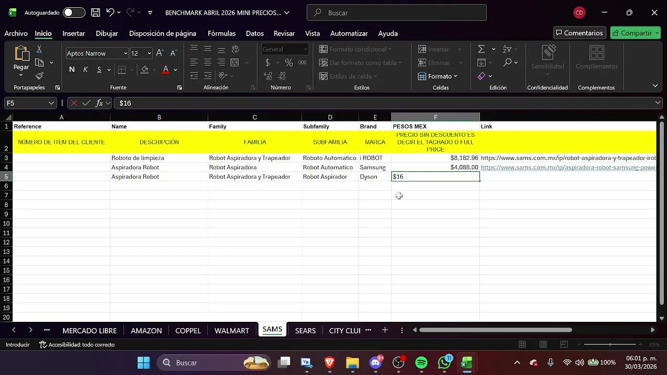The width and height of the screenshot is (667, 375).
Task: Click the Sort and Filter icon
Action: [x=507, y=49]
